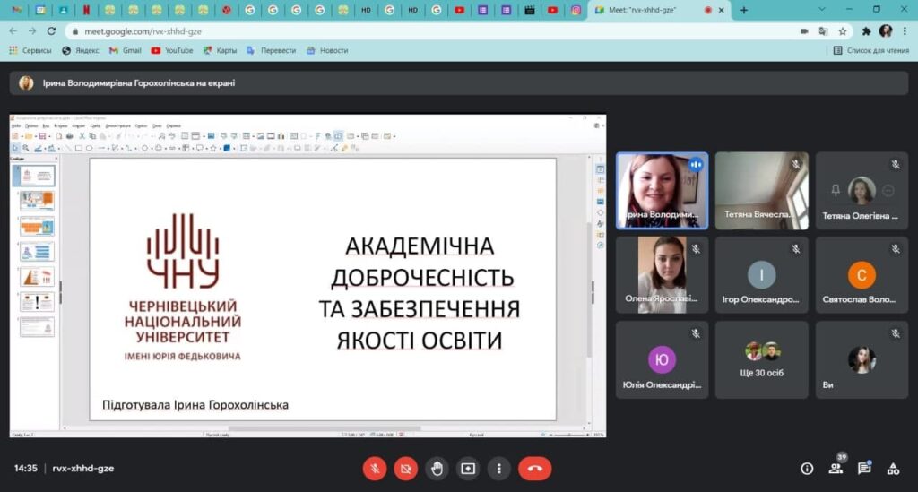Open Перевести bookmark

(x=271, y=50)
